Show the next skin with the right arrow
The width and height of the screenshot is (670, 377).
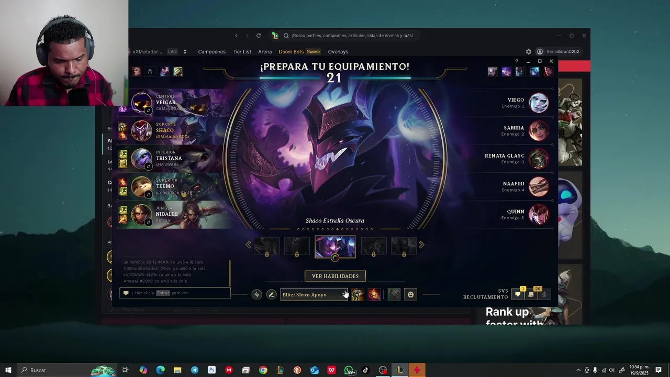click(422, 245)
